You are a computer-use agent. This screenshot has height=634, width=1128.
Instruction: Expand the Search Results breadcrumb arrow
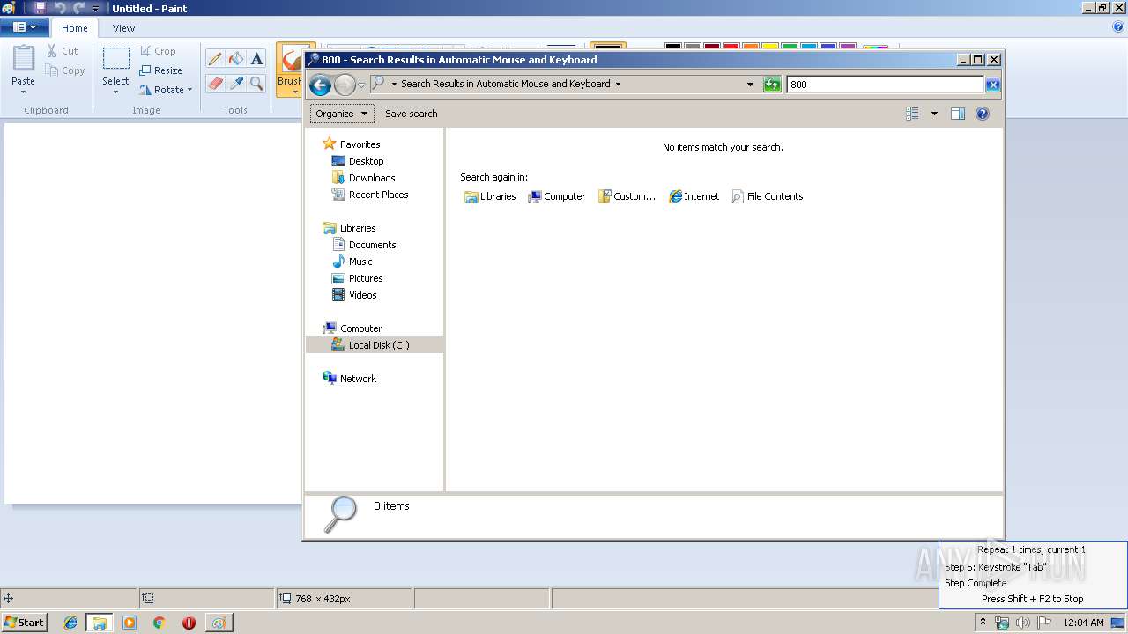[618, 85]
